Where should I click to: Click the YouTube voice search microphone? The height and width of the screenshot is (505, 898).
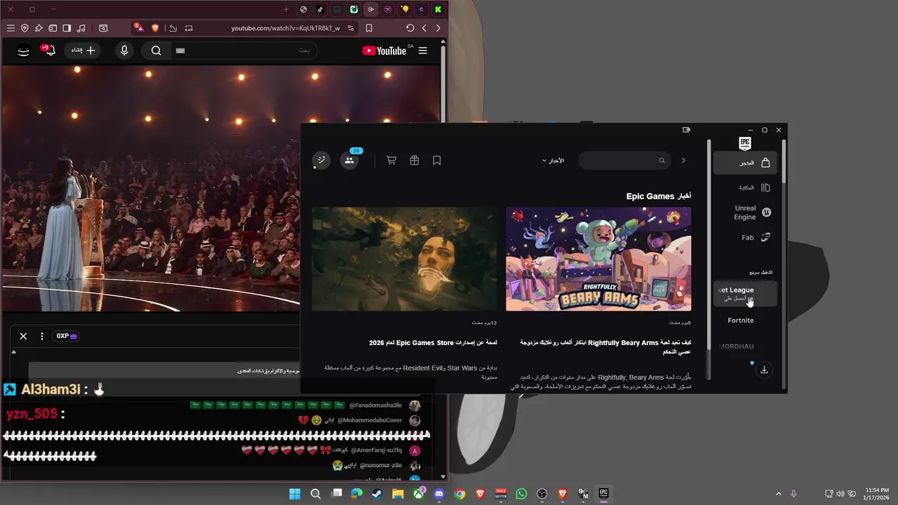click(124, 50)
